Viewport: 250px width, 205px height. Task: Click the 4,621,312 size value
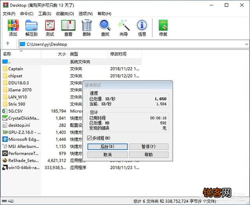(x=57, y=160)
